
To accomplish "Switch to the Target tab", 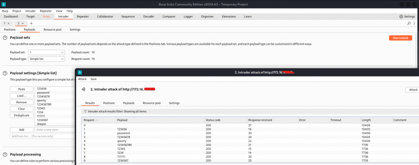I will point(30,16).
